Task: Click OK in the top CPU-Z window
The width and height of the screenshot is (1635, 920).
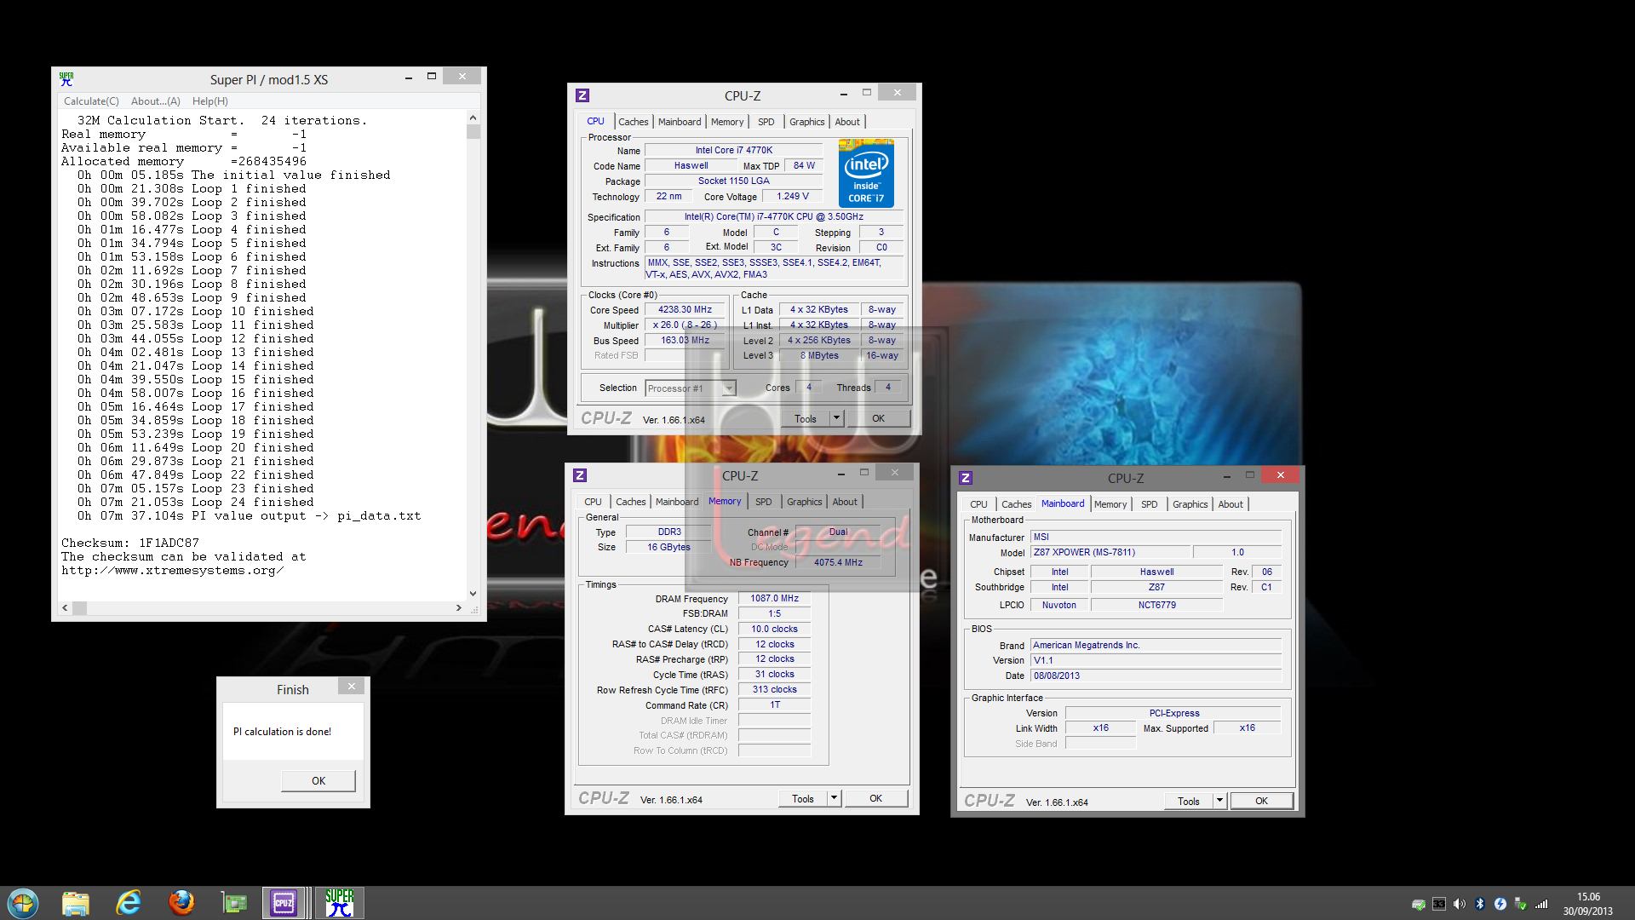Action: pyautogui.click(x=878, y=418)
